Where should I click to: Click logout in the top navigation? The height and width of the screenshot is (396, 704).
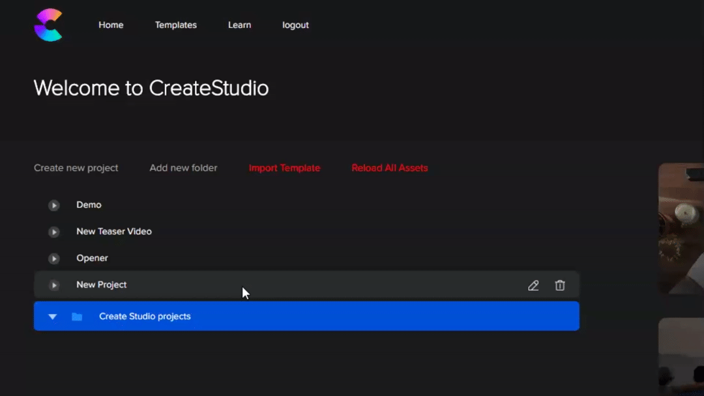coord(295,25)
